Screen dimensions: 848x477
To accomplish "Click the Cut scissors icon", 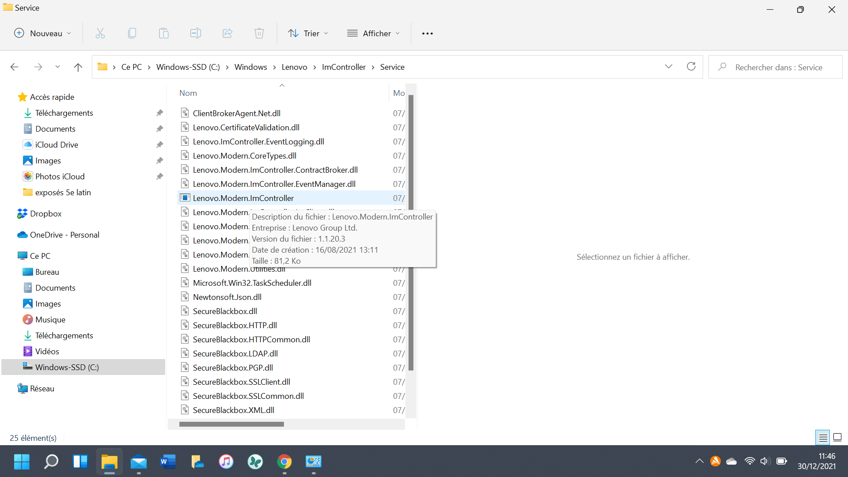I will tap(100, 34).
